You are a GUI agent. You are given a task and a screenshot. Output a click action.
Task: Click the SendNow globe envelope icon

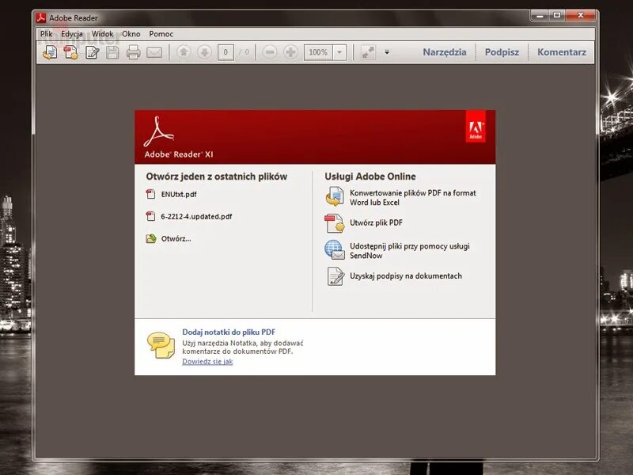pyautogui.click(x=335, y=250)
